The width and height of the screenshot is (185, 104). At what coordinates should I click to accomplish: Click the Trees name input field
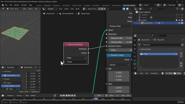pyautogui.click(x=76, y=62)
